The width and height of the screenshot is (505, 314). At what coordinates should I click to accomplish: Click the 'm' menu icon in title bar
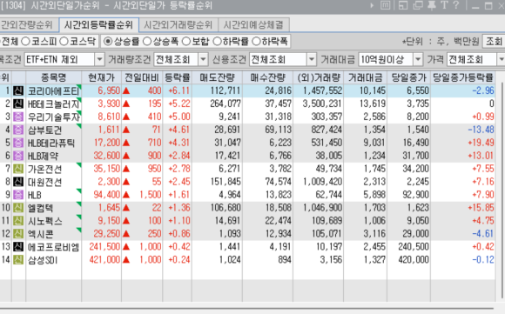(x=385, y=5)
